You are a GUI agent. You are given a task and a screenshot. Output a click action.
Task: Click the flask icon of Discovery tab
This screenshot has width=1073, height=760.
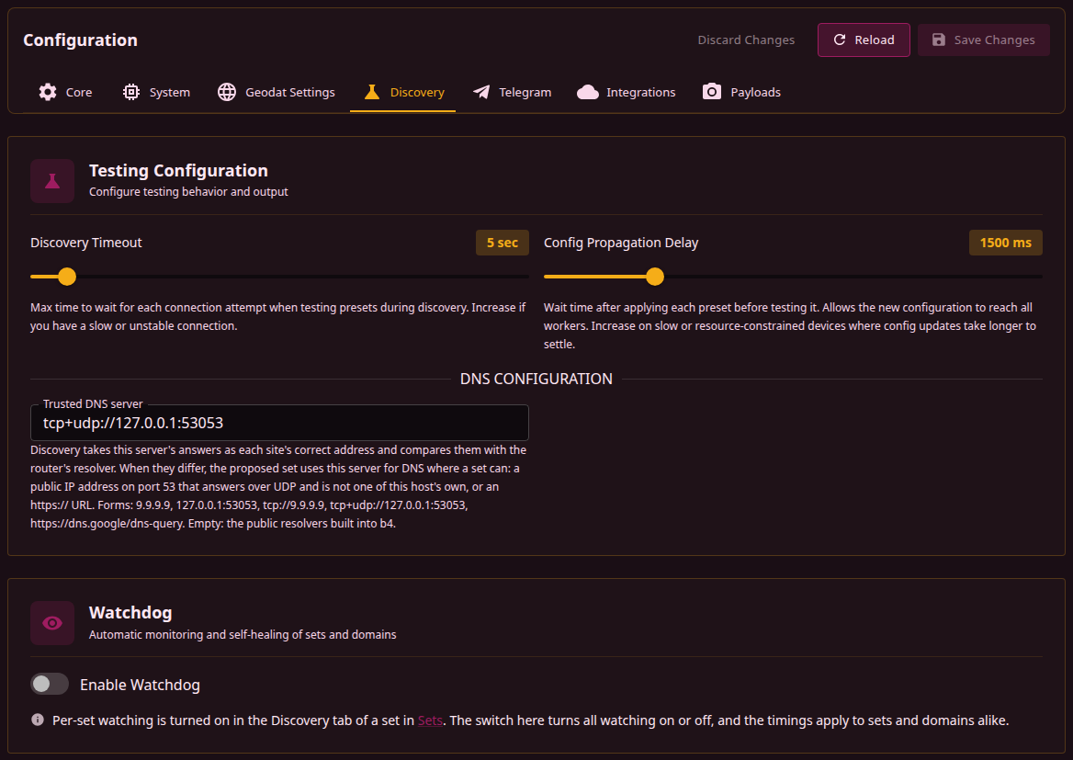click(371, 92)
